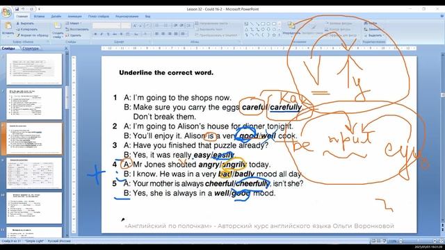Click Найти in the editing group

[x=371, y=23]
